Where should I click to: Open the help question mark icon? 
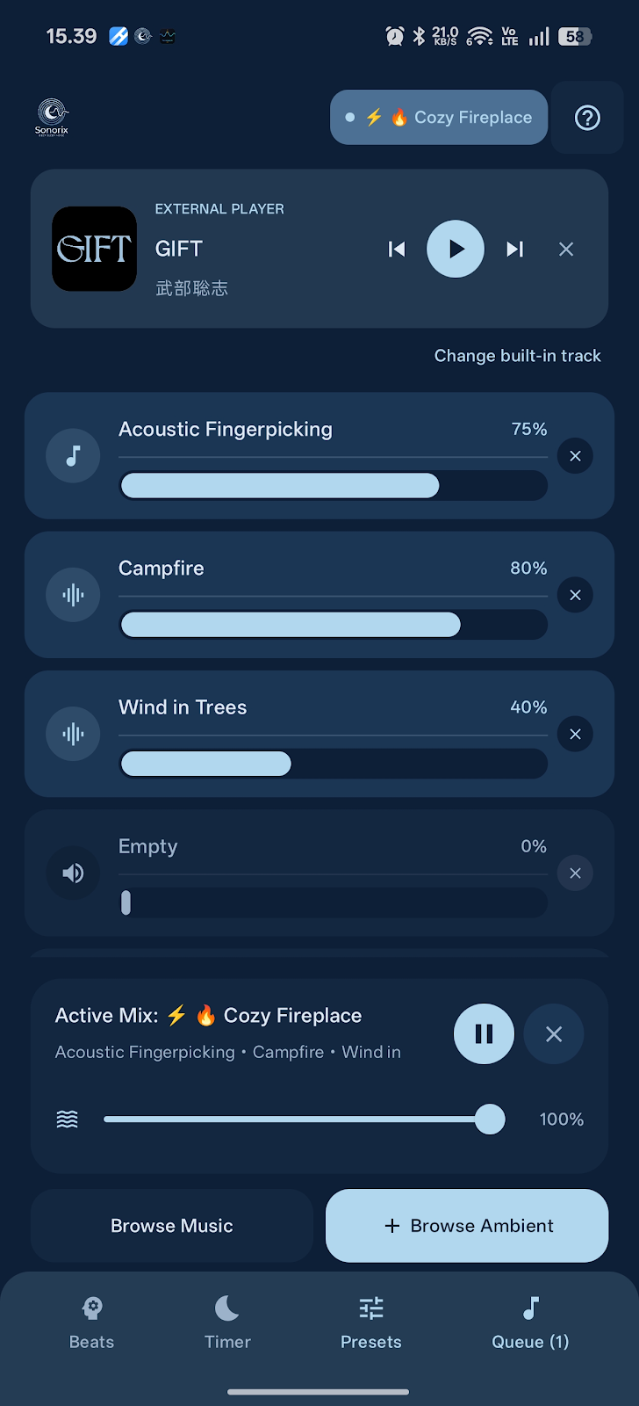coord(587,118)
